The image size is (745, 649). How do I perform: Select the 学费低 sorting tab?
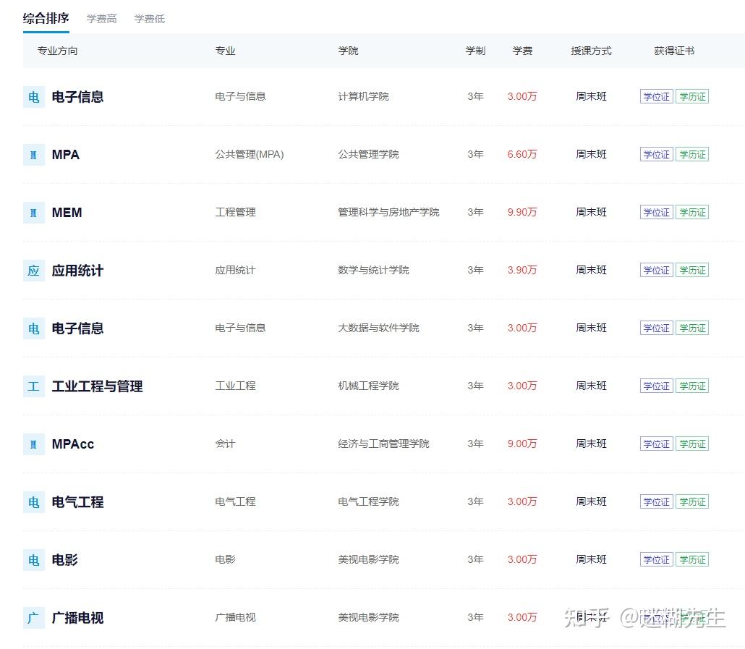150,19
